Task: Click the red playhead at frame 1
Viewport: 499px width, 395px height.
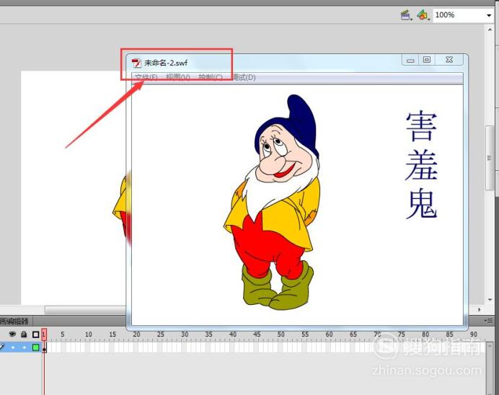Action: tap(44, 334)
